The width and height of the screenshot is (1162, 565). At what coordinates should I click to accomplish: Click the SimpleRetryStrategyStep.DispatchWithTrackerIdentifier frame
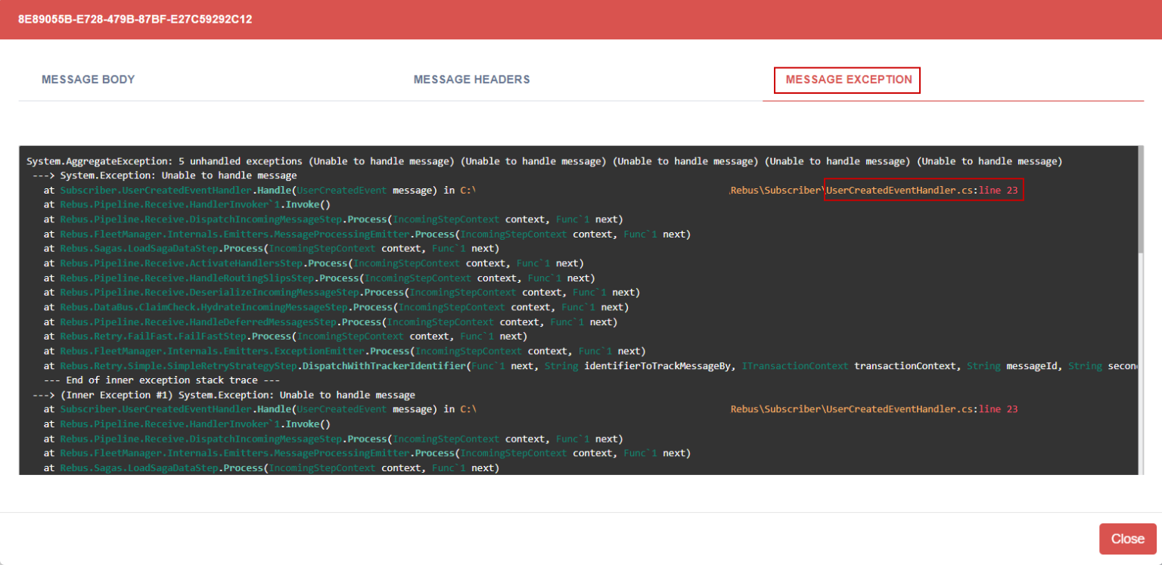tap(263, 366)
